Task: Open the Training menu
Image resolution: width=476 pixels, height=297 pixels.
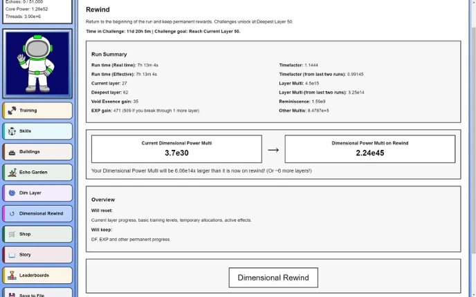Action: (37, 111)
